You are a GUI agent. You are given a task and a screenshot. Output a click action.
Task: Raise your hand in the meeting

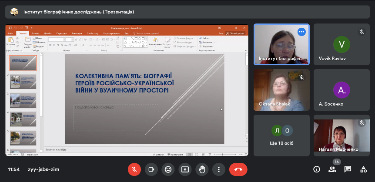202,169
